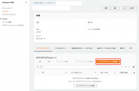The height and width of the screenshot is (91, 139).
Task: Click the ステータス column header
Action: pyautogui.click(x=104, y=73)
